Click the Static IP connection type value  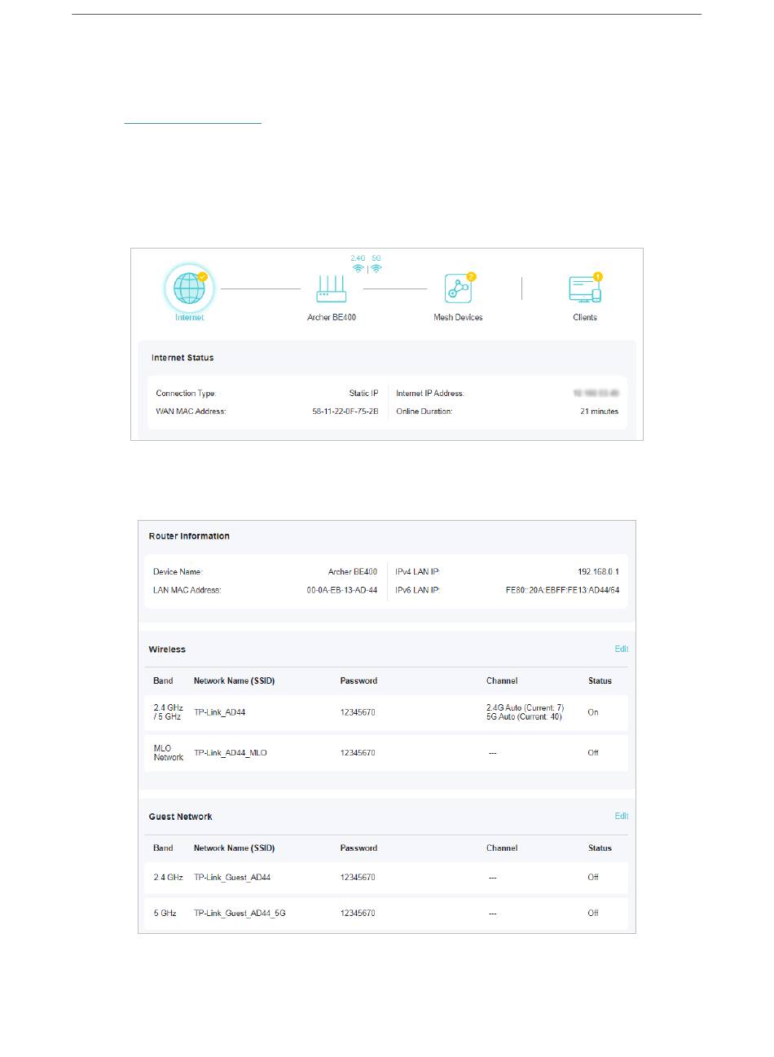point(363,394)
